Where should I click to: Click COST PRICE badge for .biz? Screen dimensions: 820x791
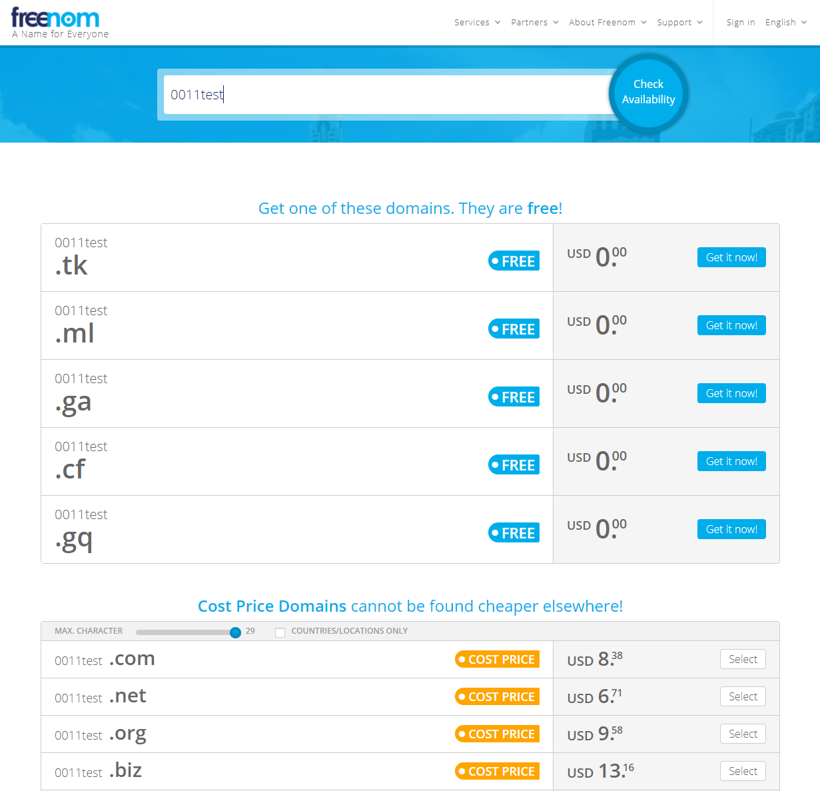(x=497, y=771)
